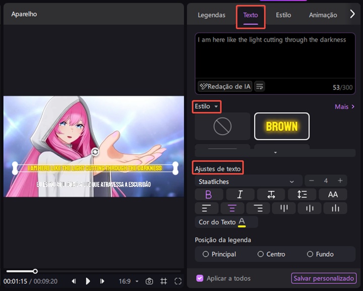The image size is (363, 291).
Task: Click Salvar personalizado button
Action: pyautogui.click(x=324, y=278)
